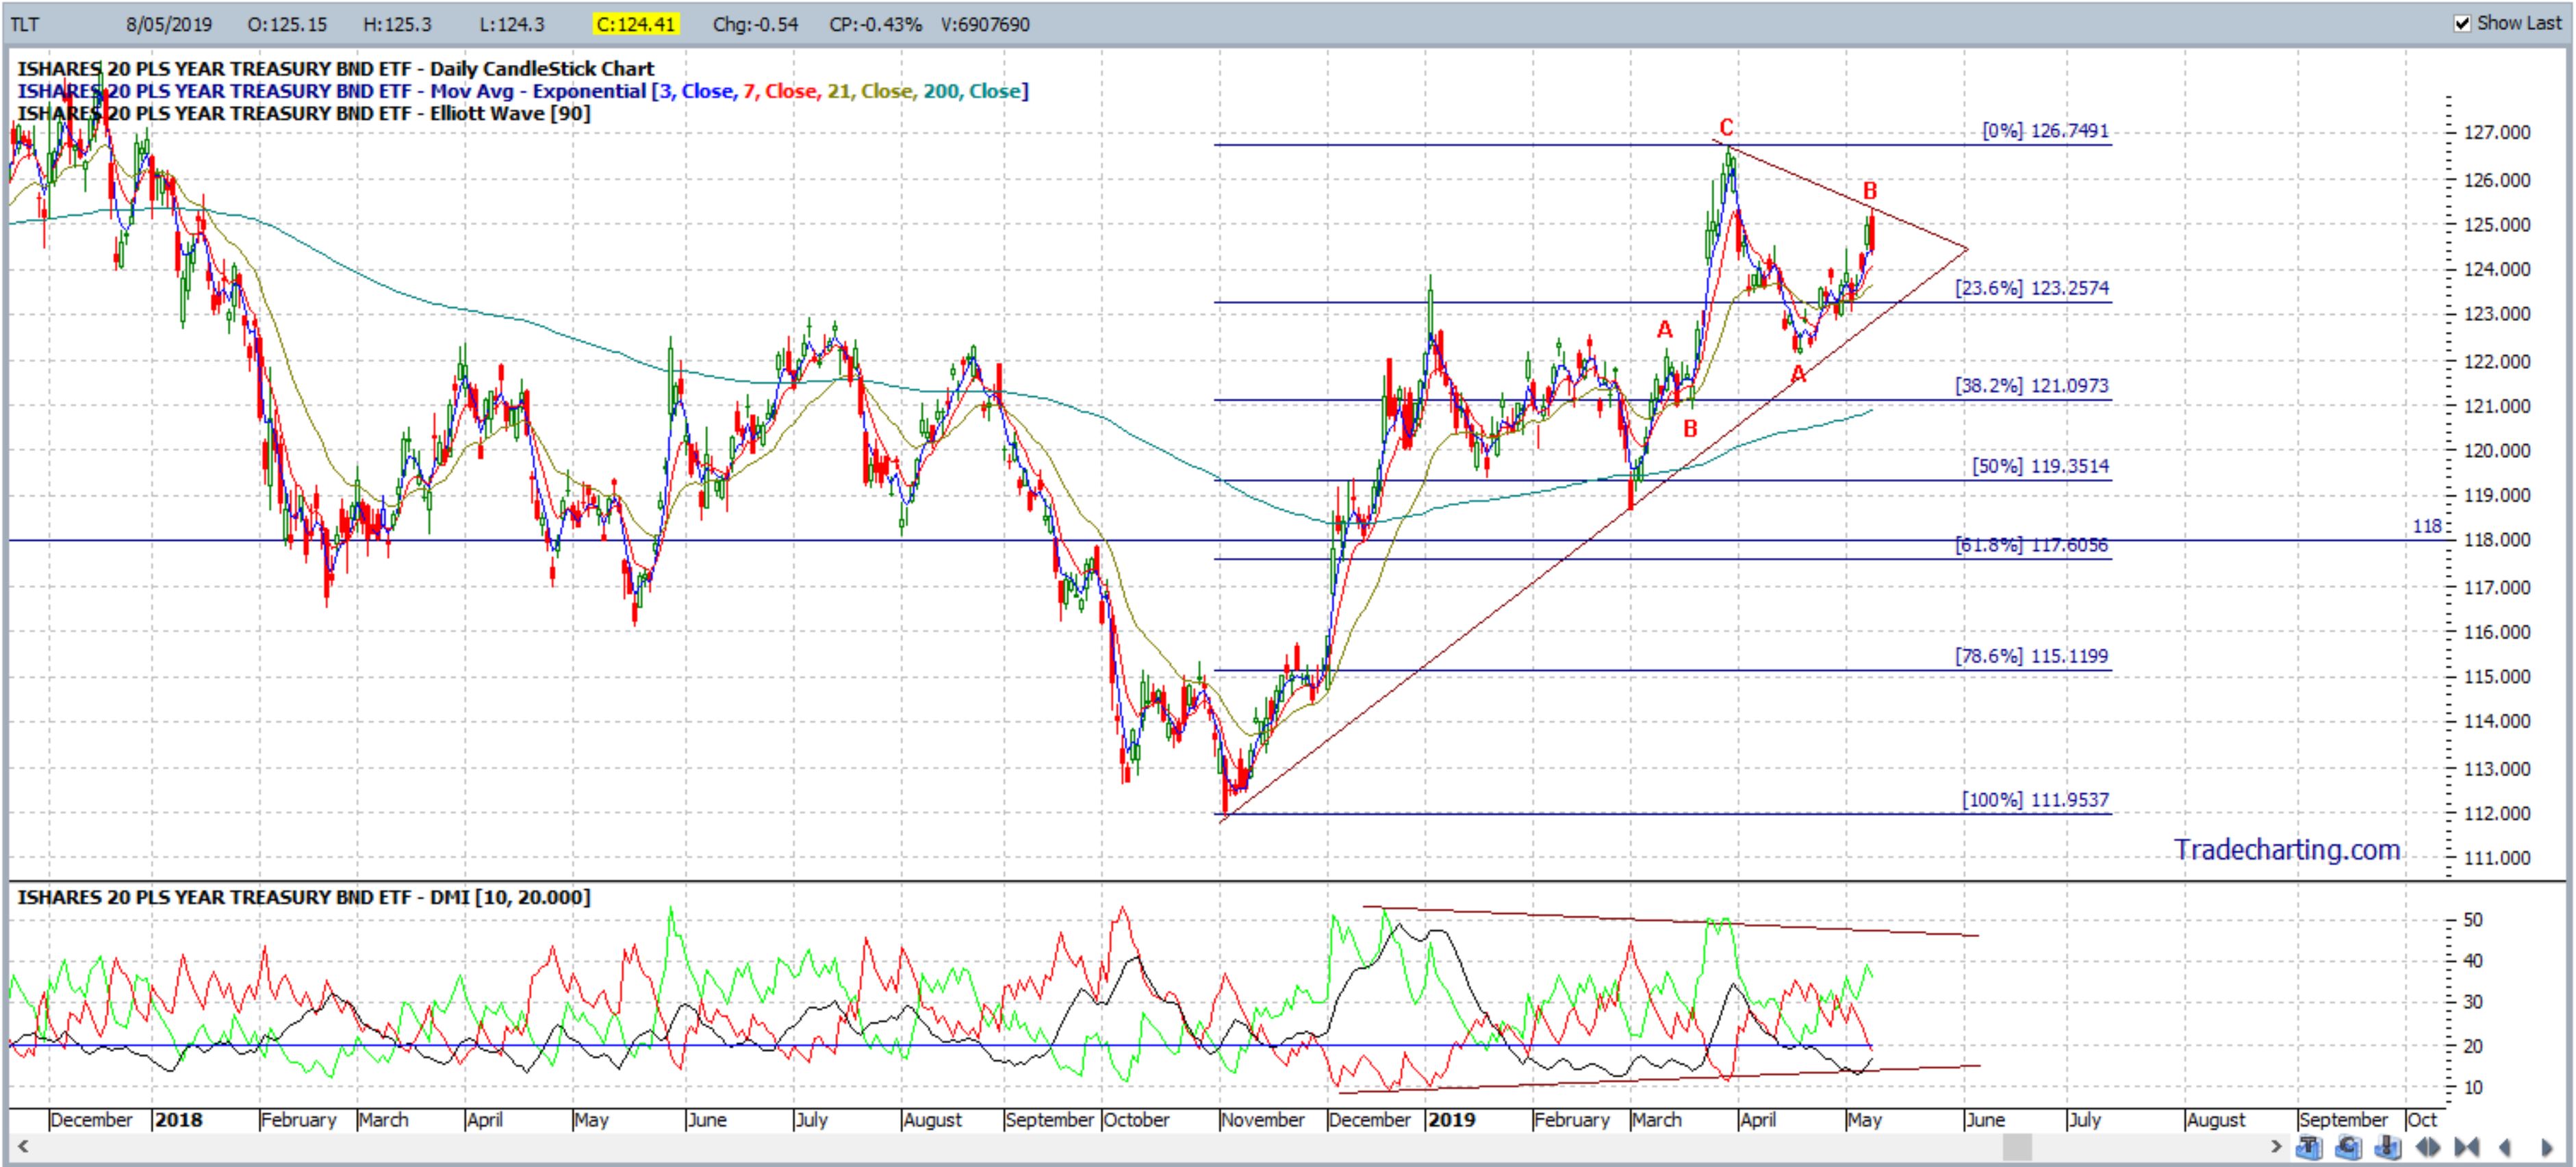This screenshot has width=2576, height=1167.
Task: Select the Elliott Wave [90] legend line
Action: coord(304,113)
